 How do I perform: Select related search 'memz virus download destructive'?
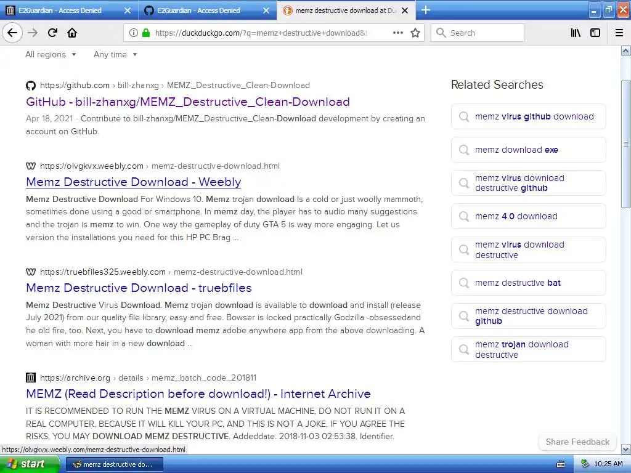528,250
